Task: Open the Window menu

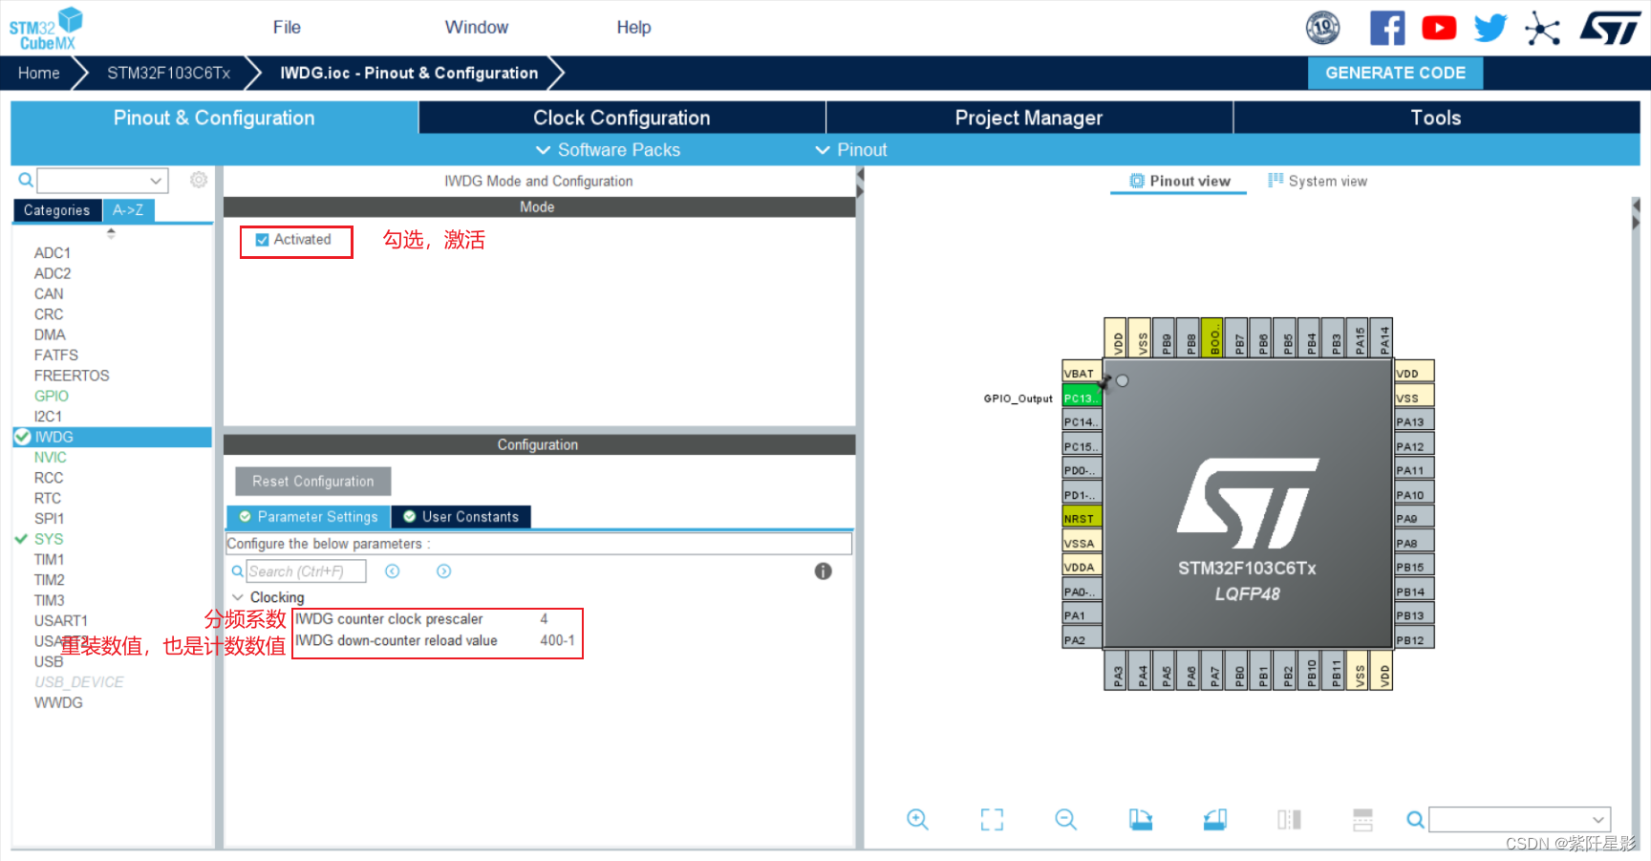Action: [476, 28]
